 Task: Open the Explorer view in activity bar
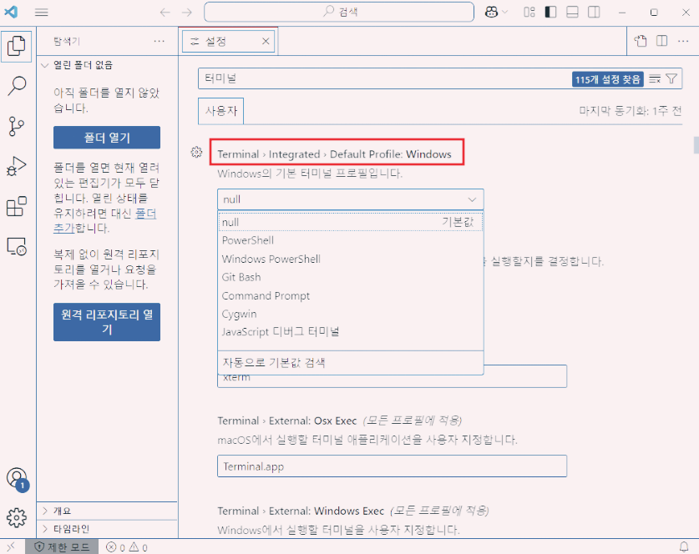click(17, 46)
